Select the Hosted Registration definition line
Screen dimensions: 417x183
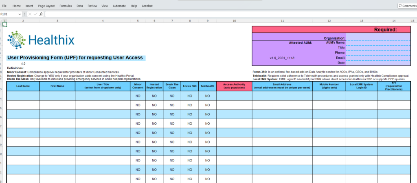tap(71, 75)
